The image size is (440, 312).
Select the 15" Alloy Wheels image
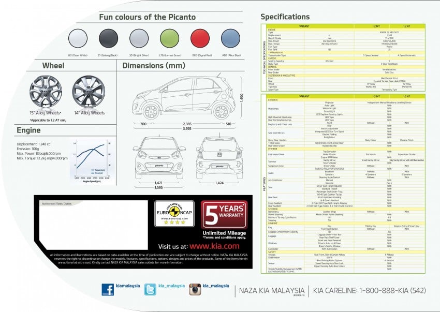[46, 92]
